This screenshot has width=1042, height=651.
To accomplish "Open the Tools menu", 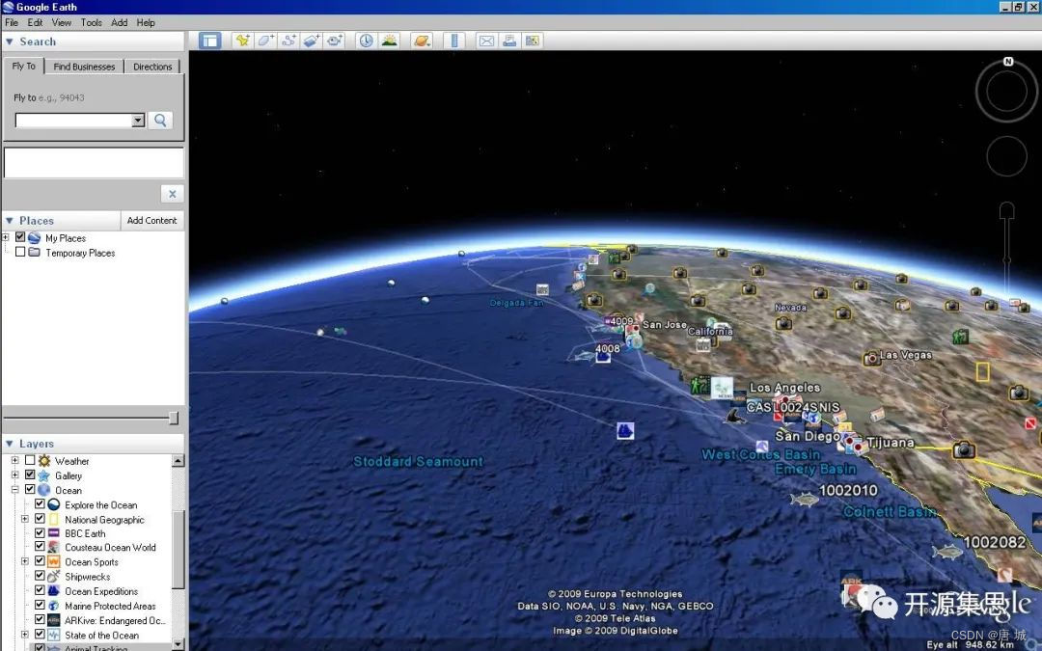I will click(x=91, y=22).
